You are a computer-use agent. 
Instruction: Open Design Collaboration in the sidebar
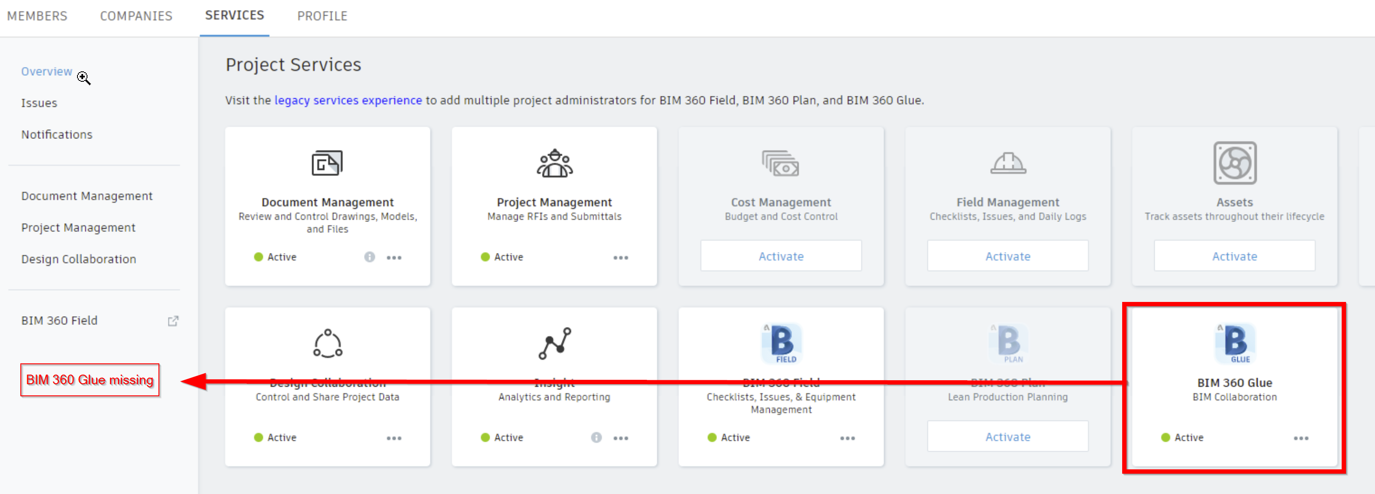[x=78, y=259]
